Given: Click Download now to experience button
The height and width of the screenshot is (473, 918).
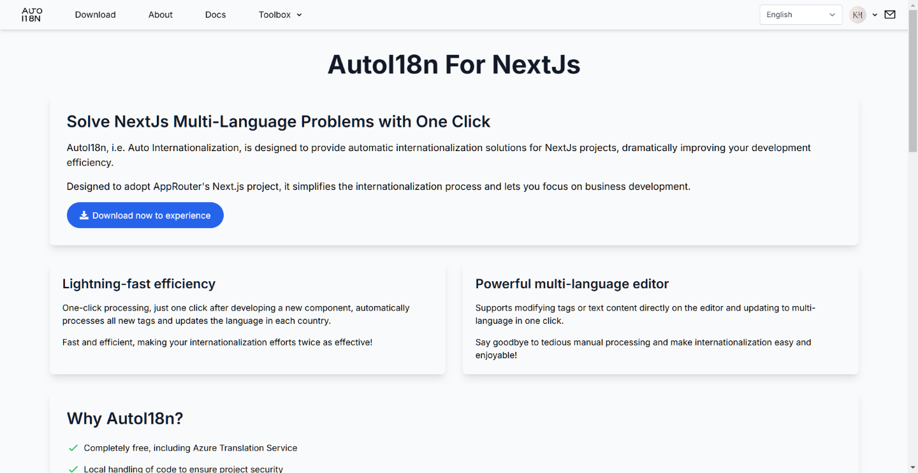Looking at the screenshot, I should tap(145, 215).
